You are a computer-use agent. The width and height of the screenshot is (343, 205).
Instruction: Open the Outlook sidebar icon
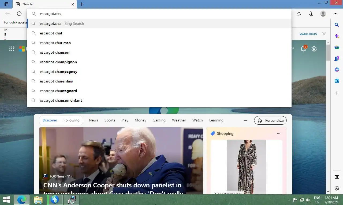point(337,81)
